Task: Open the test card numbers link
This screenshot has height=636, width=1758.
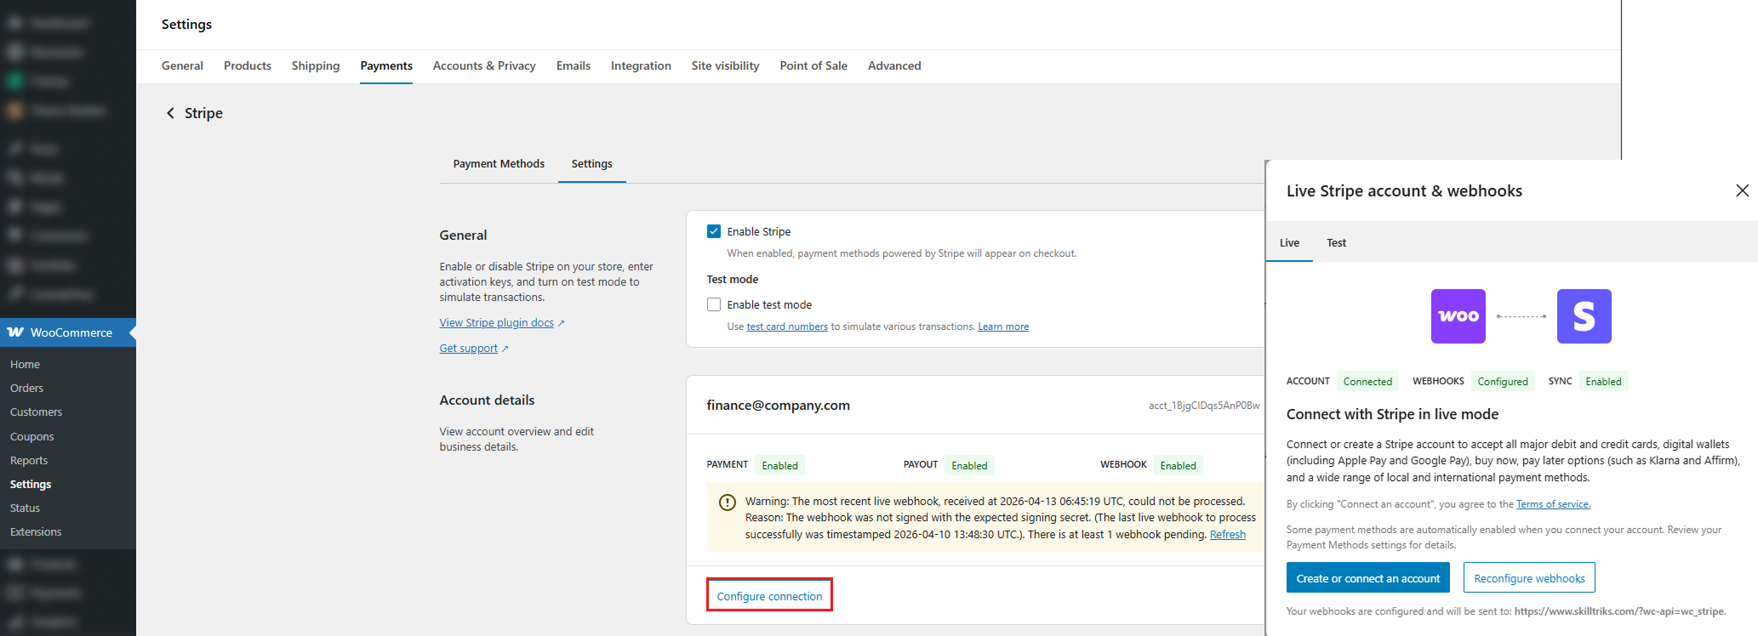Action: pyautogui.click(x=787, y=327)
